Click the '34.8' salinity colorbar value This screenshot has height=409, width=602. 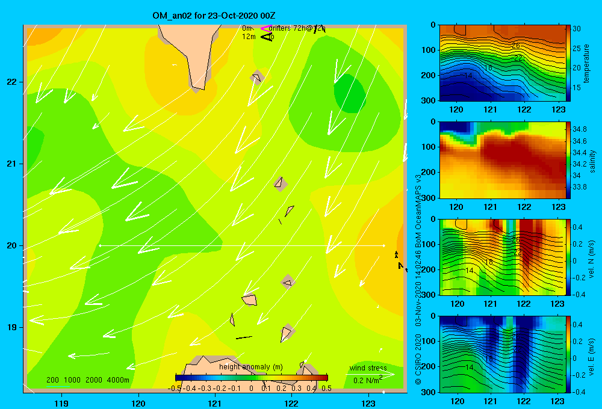[x=580, y=129]
